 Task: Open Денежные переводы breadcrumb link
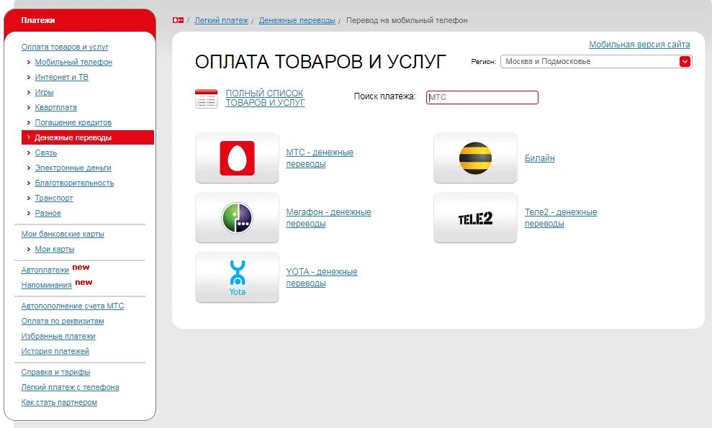point(297,20)
